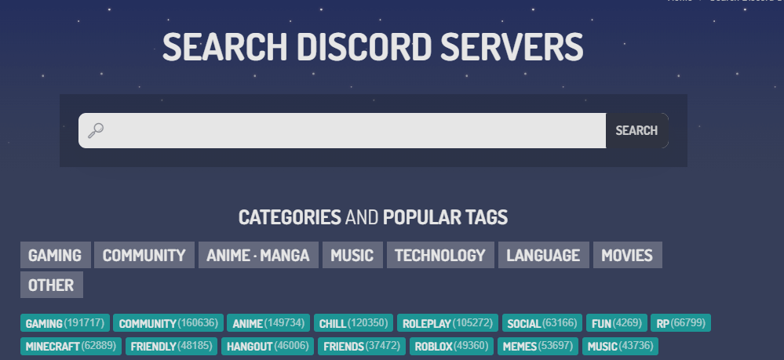Open the OTHER category
The height and width of the screenshot is (360, 784).
(51, 285)
